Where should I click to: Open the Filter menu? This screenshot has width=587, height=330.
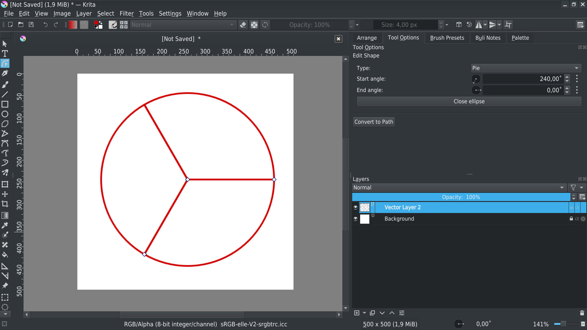coord(126,13)
